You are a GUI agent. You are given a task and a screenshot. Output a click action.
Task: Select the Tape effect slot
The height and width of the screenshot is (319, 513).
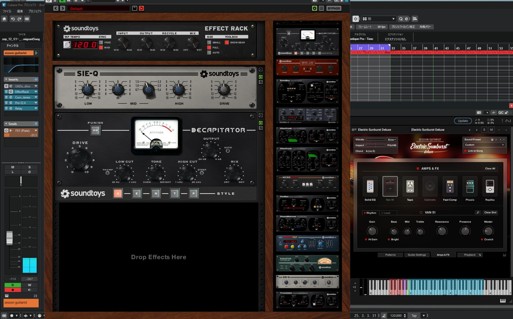click(x=410, y=186)
